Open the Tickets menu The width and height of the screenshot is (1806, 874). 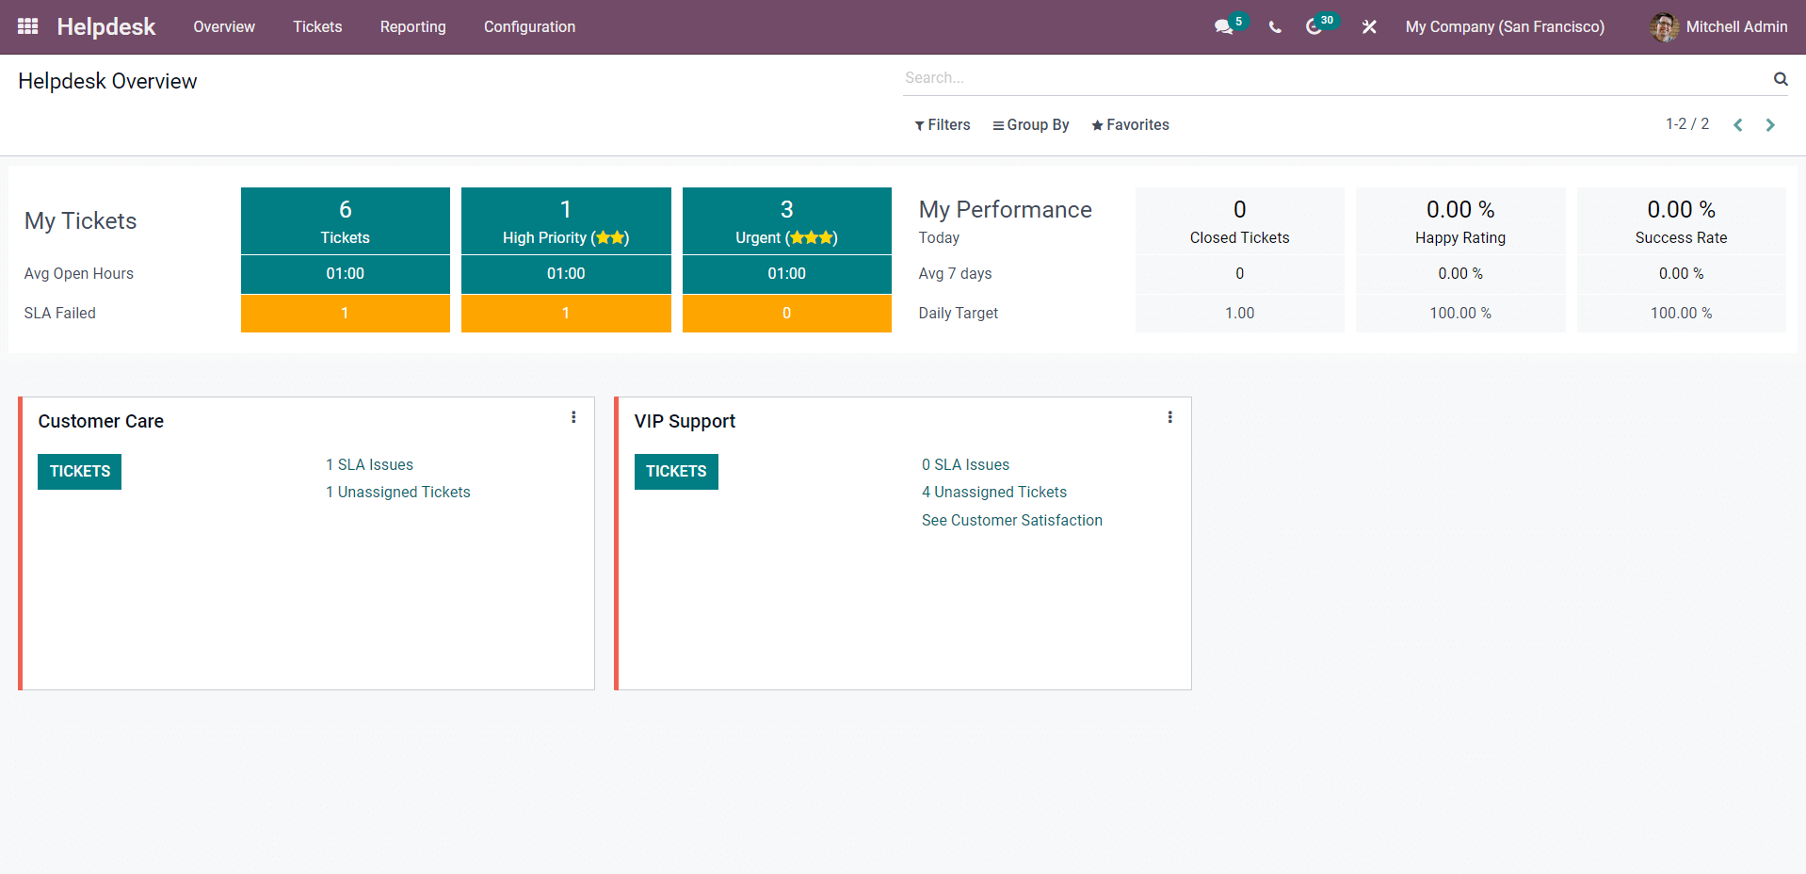coord(317,27)
